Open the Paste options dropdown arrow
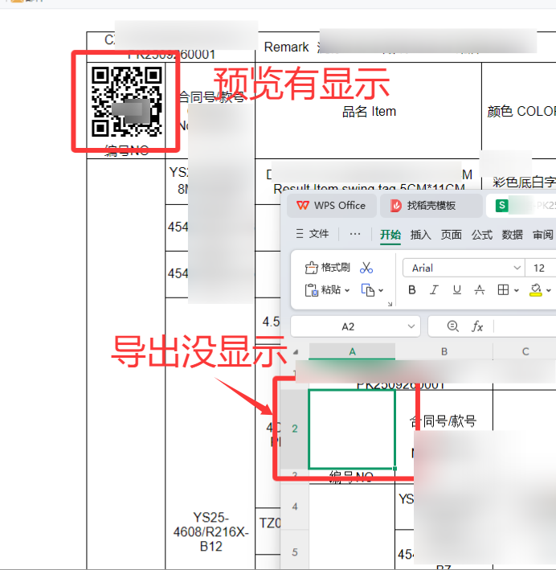 pyautogui.click(x=347, y=290)
